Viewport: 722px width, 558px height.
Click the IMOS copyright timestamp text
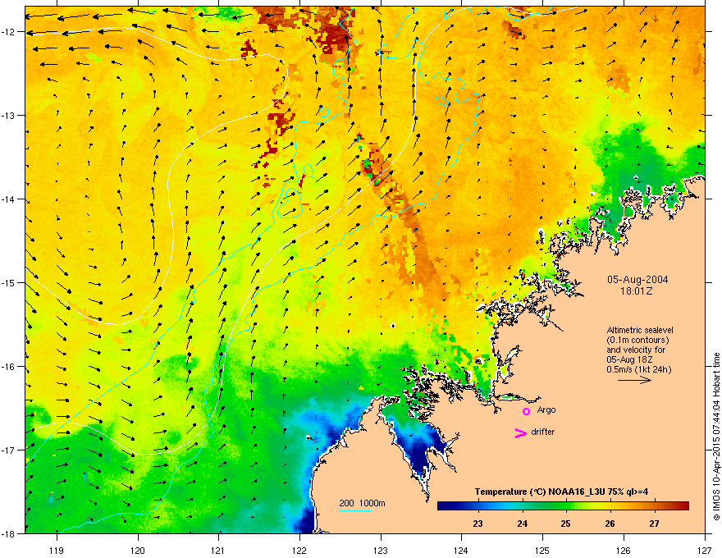[x=716, y=436]
